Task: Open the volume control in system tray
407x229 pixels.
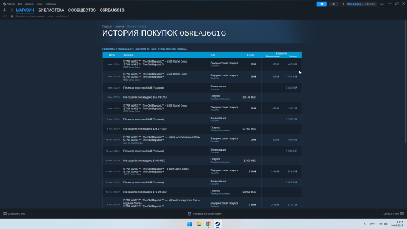Action: point(386,224)
